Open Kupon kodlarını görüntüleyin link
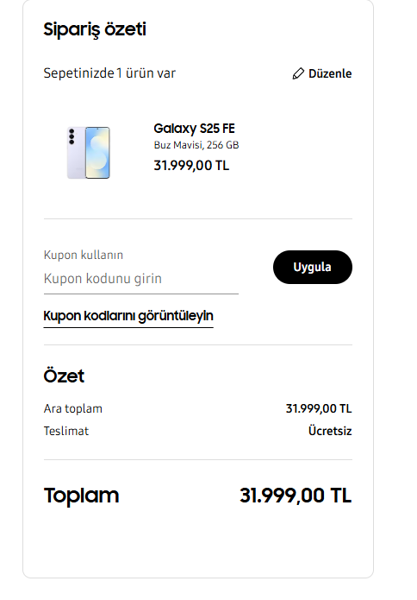 128,317
